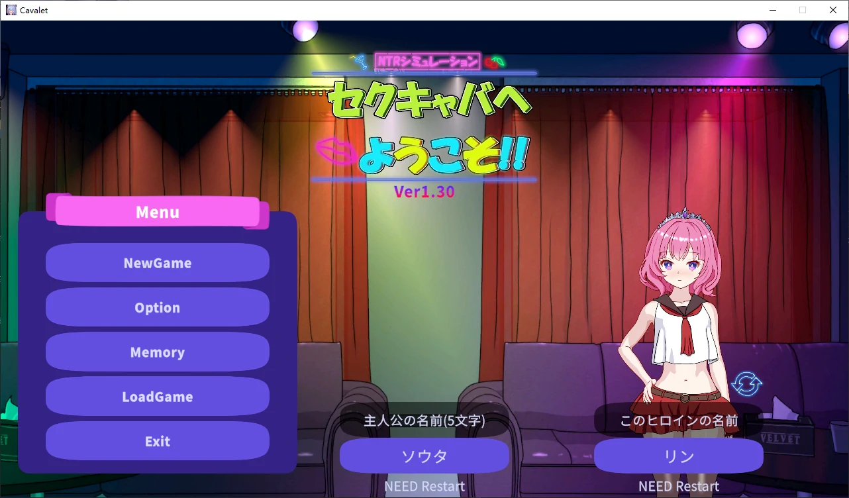Click the pink Menu header
This screenshot has height=498, width=849.
(x=157, y=212)
